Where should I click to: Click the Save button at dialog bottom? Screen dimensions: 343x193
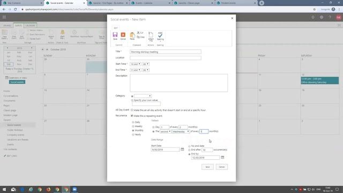(x=207, y=167)
